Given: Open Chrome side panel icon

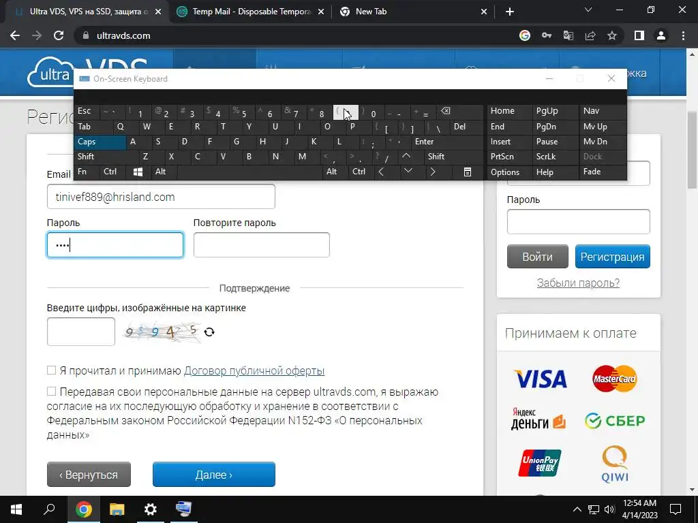Looking at the screenshot, I should (639, 35).
